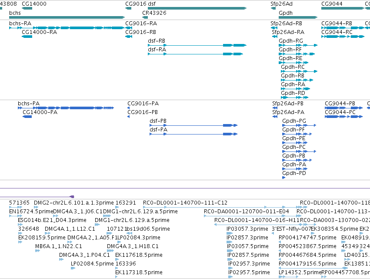The image size is (370, 279).
Task: Select protein Gpdh-PF
Action: 297,134
